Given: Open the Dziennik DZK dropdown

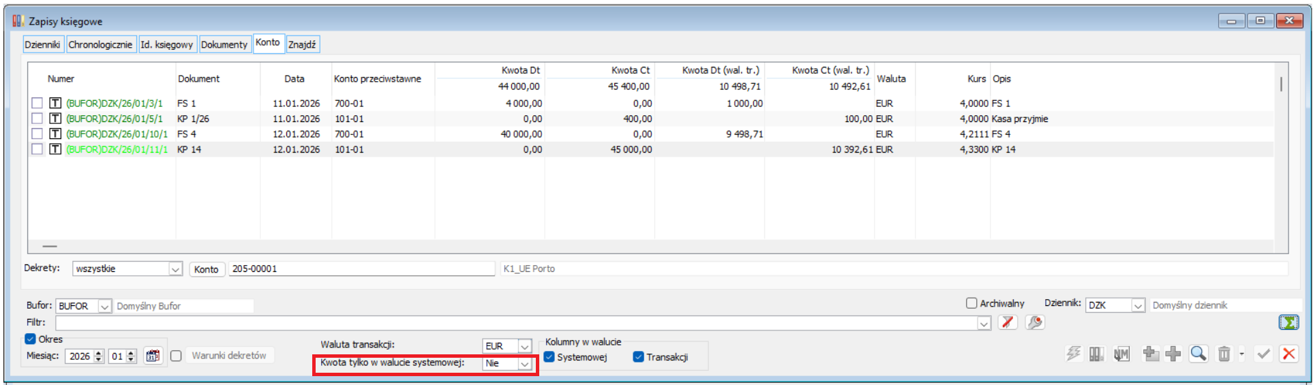Looking at the screenshot, I should 1138,305.
